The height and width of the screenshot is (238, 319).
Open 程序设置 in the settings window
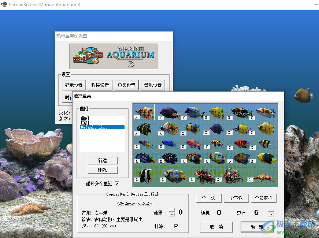pyautogui.click(x=100, y=85)
